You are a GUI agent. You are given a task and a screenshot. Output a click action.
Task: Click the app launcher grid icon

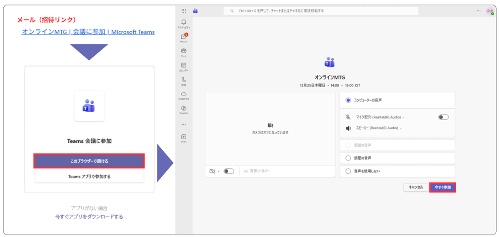point(184,11)
